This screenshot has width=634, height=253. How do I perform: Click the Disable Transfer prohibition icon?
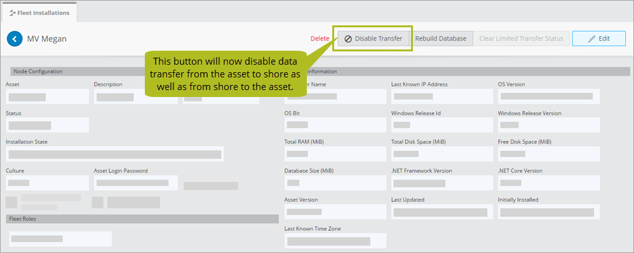tap(347, 39)
